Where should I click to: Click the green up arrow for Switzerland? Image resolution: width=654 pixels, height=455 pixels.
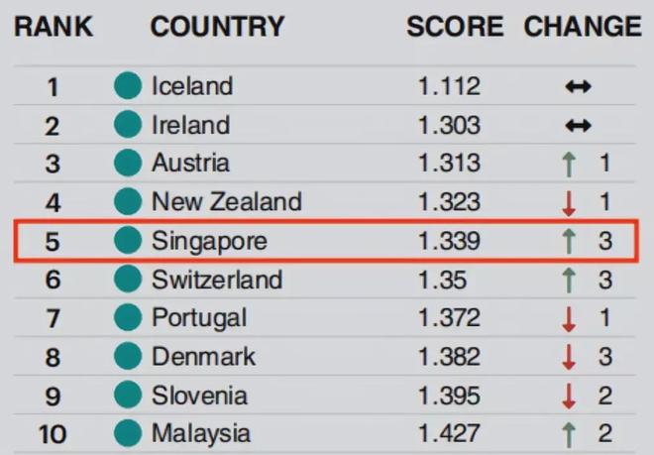(569, 280)
